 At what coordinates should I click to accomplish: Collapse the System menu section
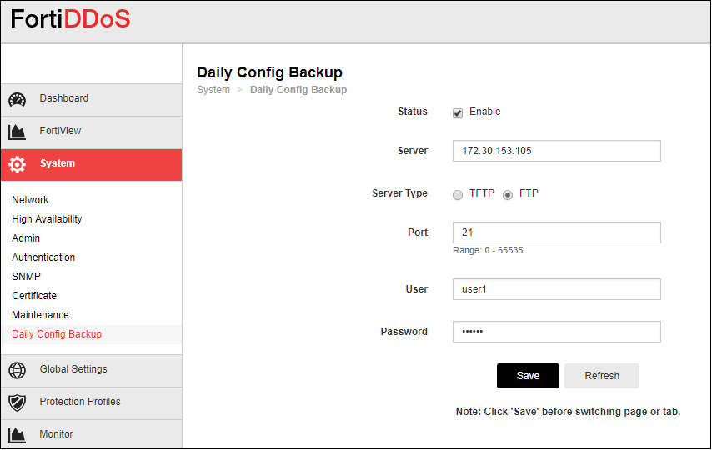[x=91, y=164]
